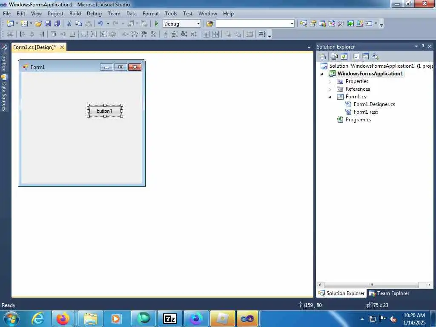Click Align Tops in the Layout toolbar

click(54, 34)
